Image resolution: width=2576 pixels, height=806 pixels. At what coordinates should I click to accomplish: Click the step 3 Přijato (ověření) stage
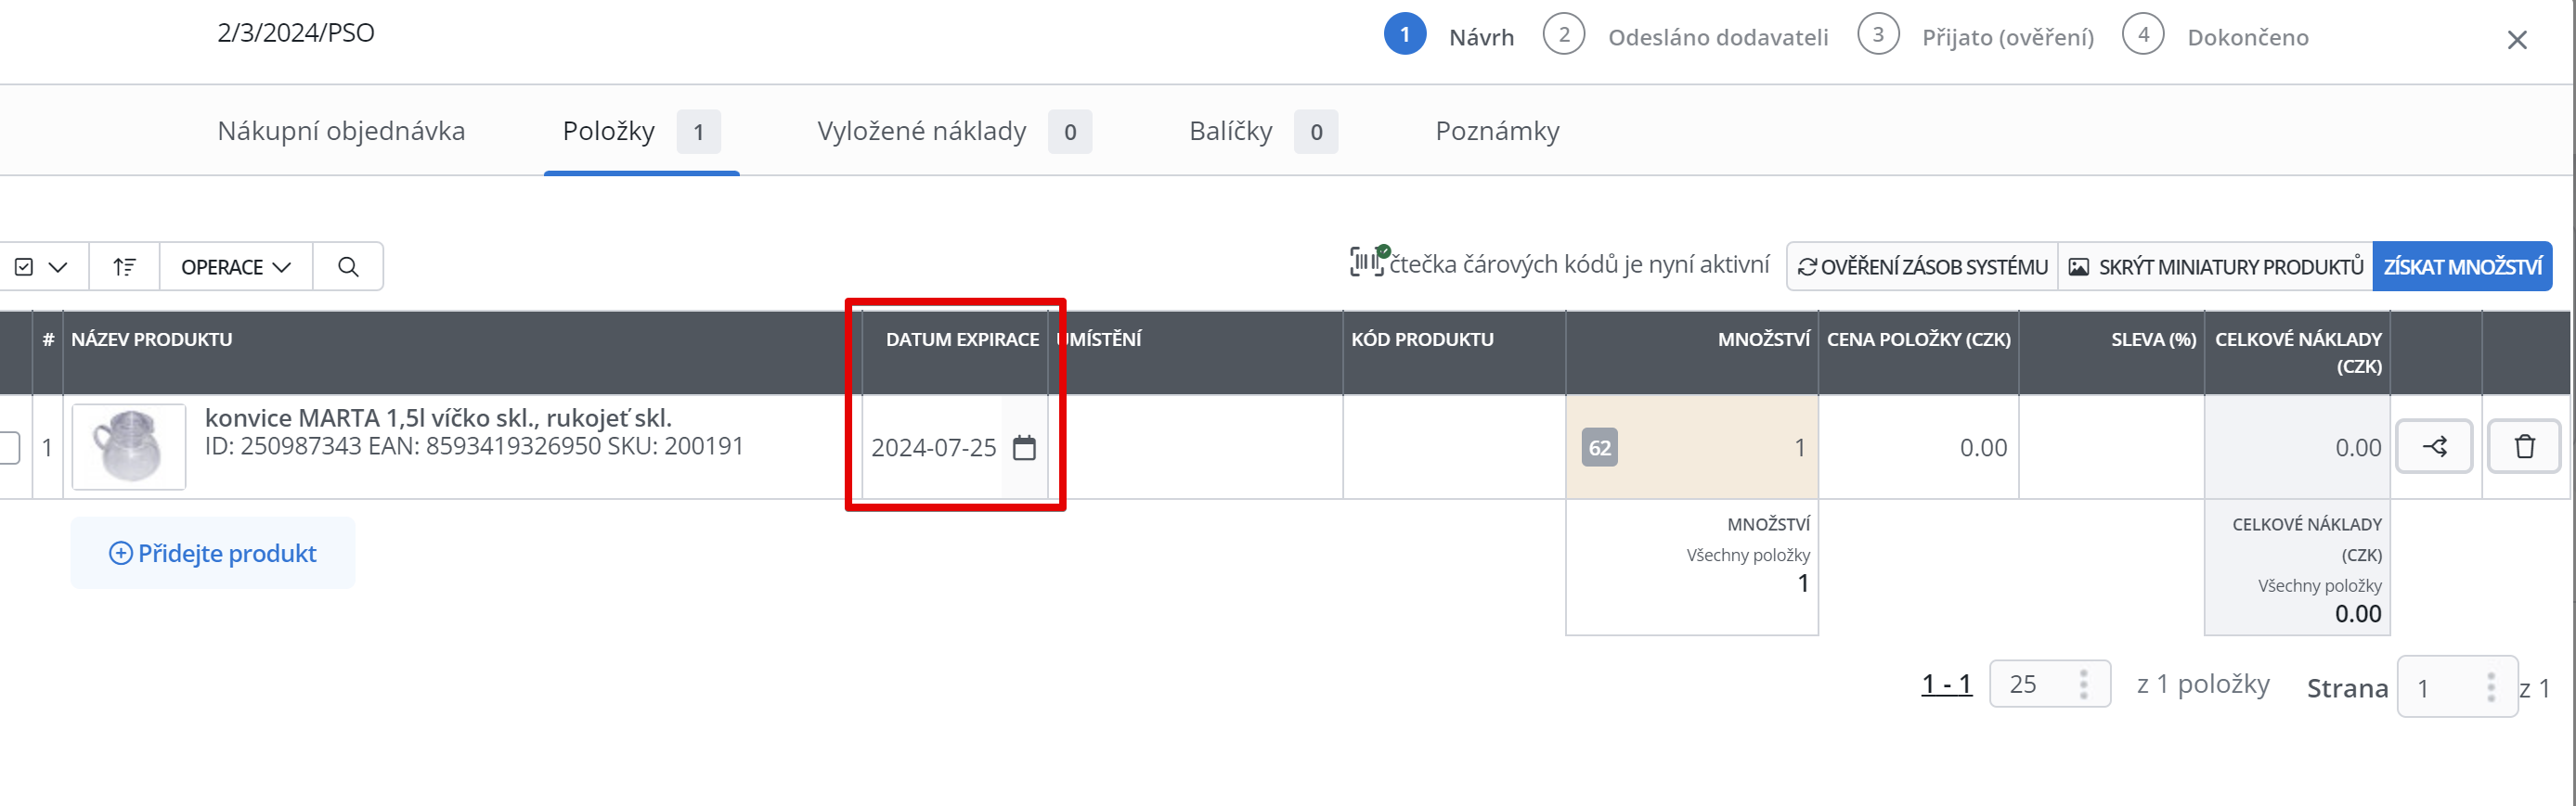point(1976,36)
